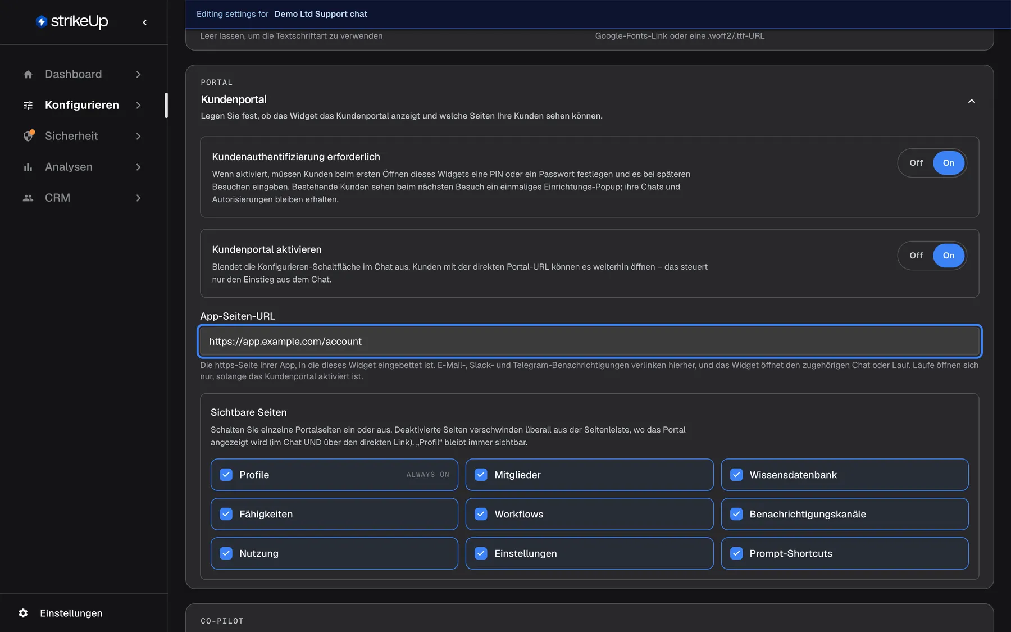Expand the Sicherheit chevron
The height and width of the screenshot is (632, 1011).
click(138, 136)
